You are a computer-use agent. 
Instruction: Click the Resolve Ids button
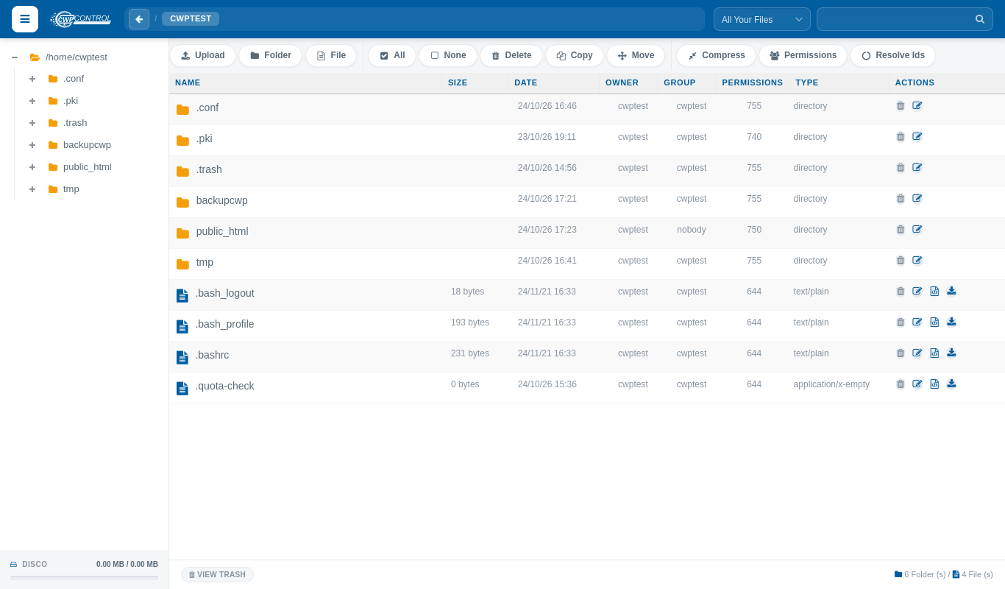click(x=893, y=55)
